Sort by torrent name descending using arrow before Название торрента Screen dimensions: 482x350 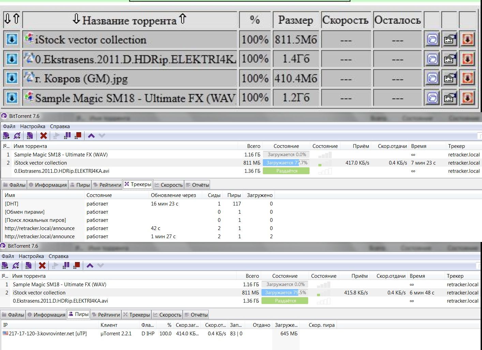tap(76, 19)
